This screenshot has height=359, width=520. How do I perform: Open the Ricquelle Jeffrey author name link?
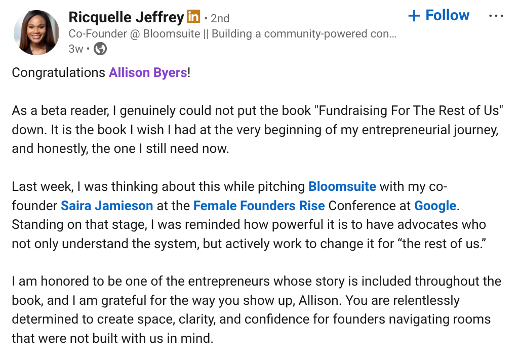(126, 17)
